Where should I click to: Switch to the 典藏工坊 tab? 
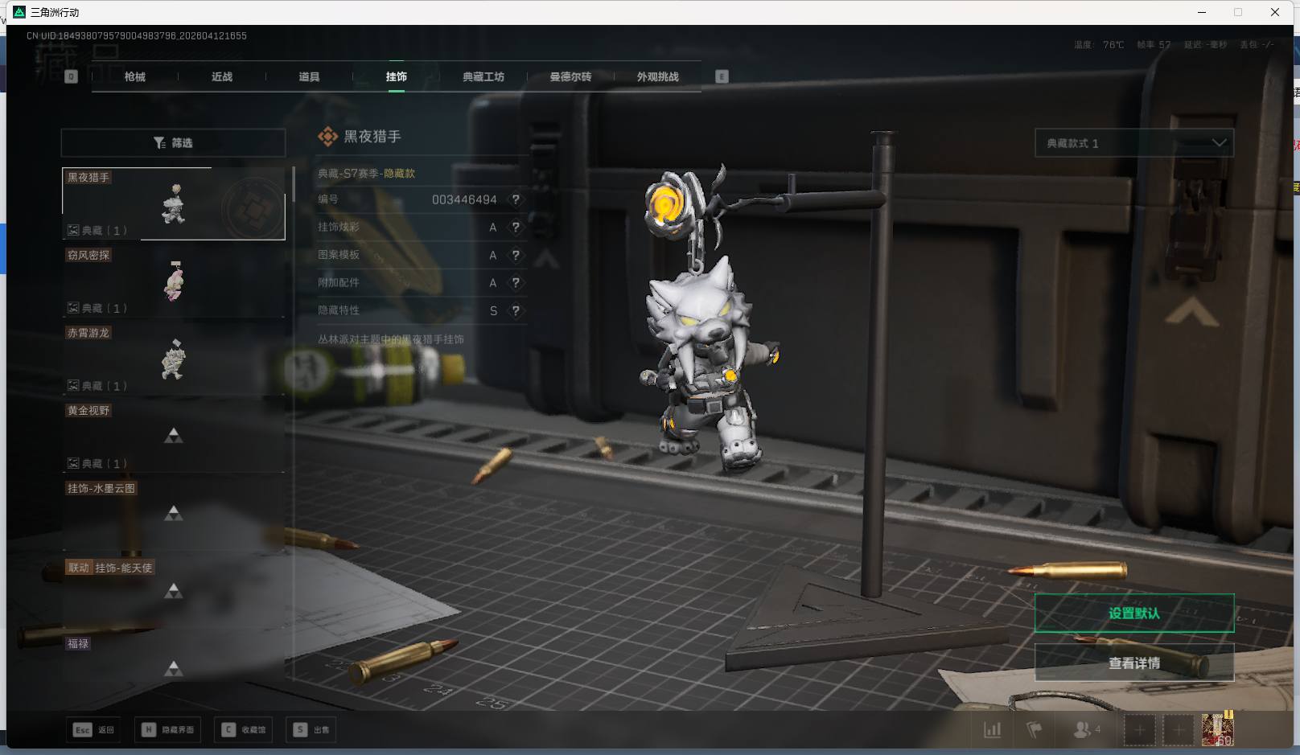[x=483, y=77]
